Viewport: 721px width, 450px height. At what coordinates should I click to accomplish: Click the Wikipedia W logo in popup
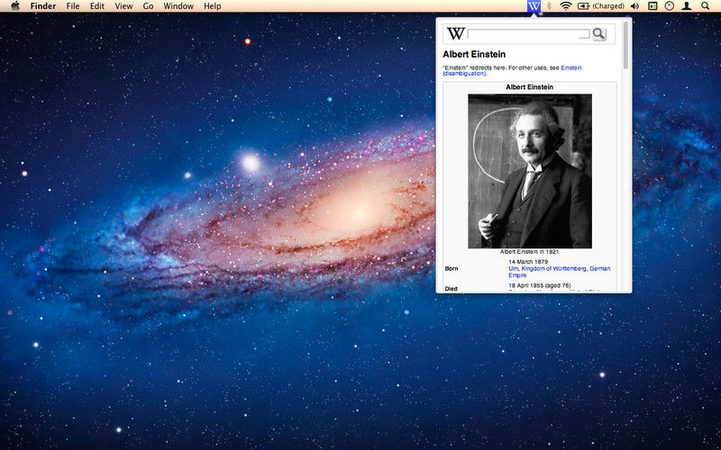456,33
